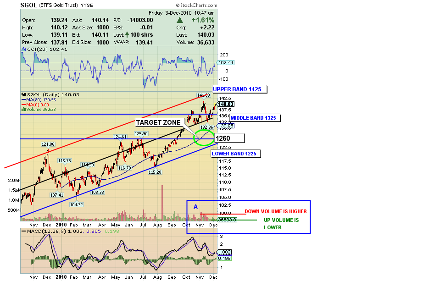Click the 100 shrs last trade size

click(142, 35)
